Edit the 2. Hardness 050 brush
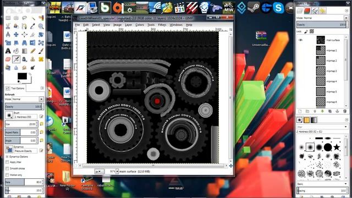This screenshot has width=352, height=198. click(41, 116)
